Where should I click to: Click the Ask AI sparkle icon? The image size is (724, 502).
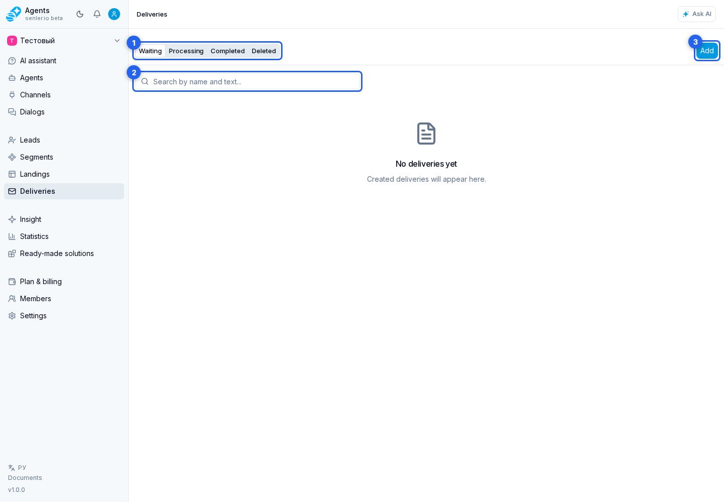pos(686,14)
